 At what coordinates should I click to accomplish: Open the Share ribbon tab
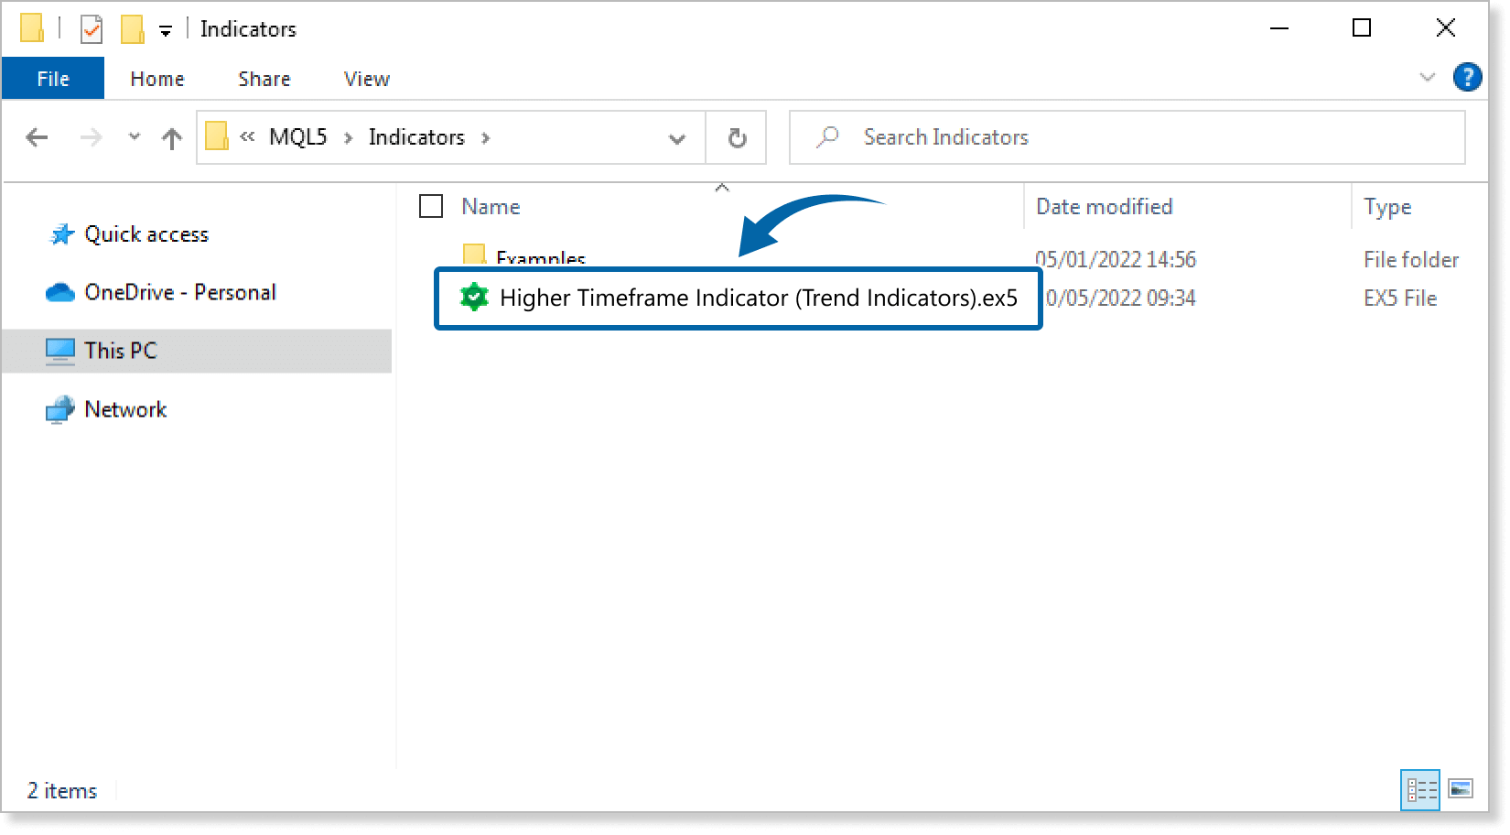coord(264,79)
